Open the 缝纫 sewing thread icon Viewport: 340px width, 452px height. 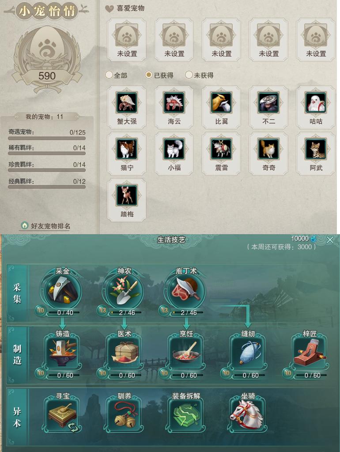pyautogui.click(x=248, y=353)
